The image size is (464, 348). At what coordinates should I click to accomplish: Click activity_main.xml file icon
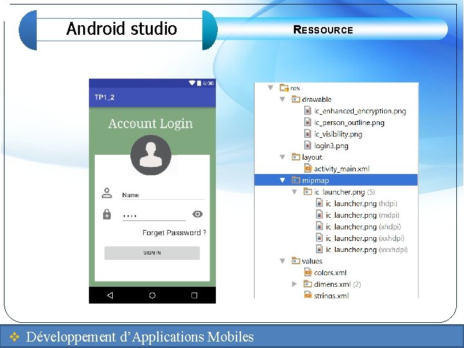[308, 168]
